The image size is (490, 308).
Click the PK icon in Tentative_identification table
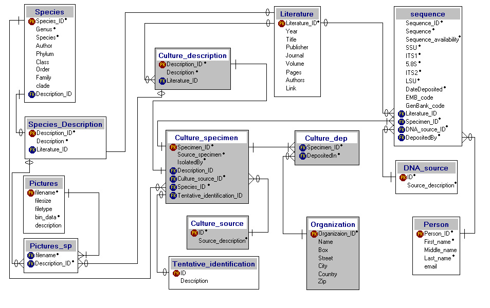pos(176,273)
